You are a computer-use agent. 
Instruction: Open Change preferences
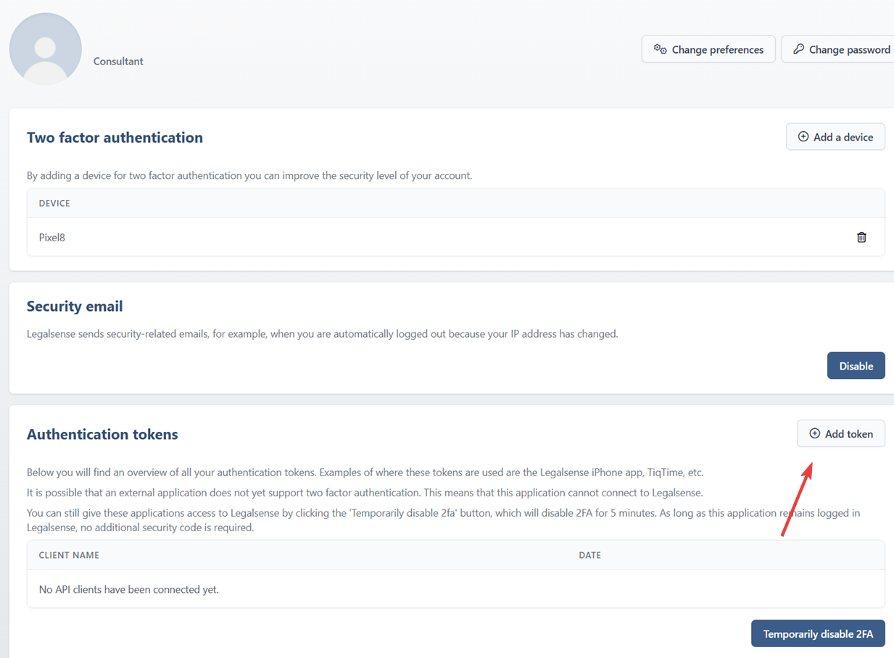[x=708, y=49]
